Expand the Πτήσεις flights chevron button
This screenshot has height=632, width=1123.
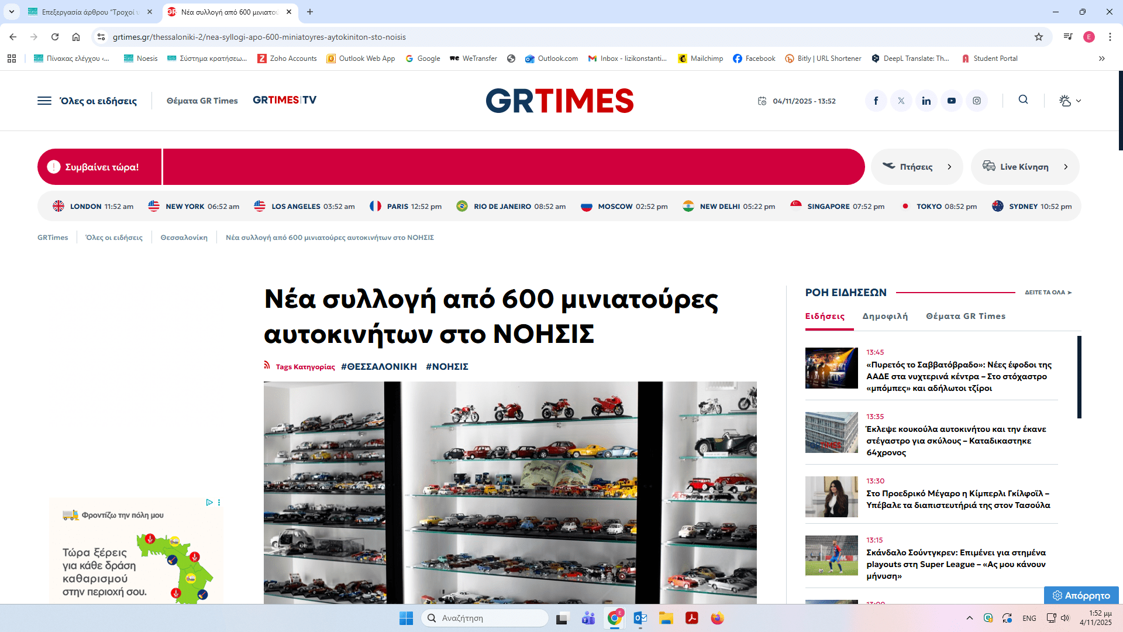pos(949,167)
